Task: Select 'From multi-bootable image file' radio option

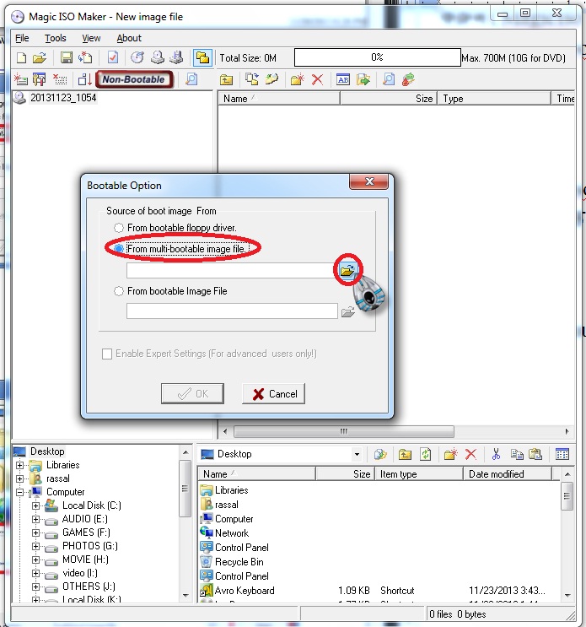Action: tap(119, 249)
